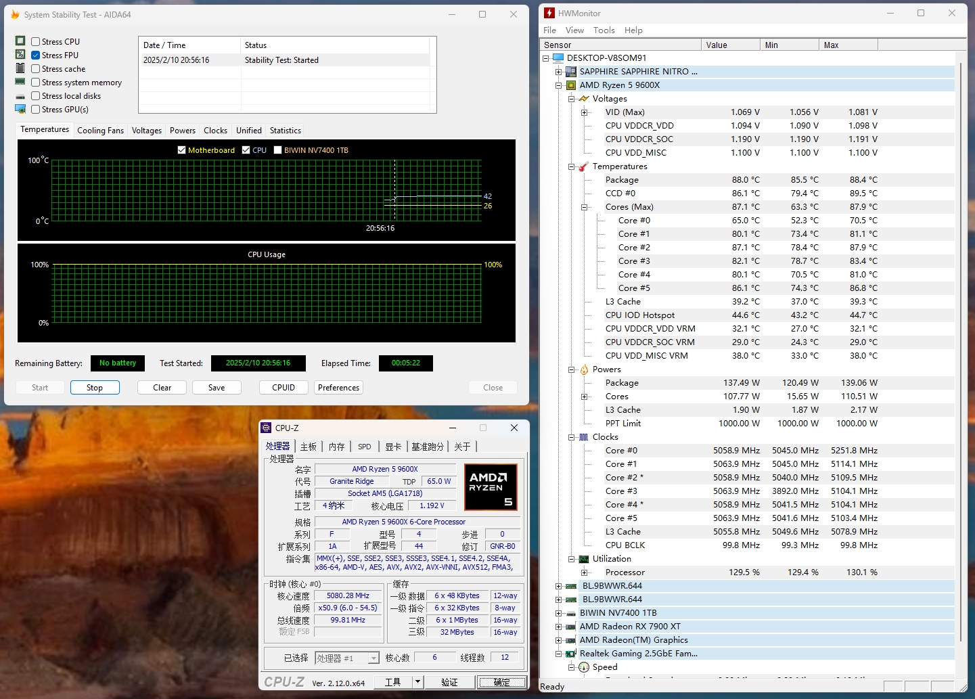The height and width of the screenshot is (699, 975).
Task: Enable Stress GPU(s) checkbox
Action: coord(35,109)
